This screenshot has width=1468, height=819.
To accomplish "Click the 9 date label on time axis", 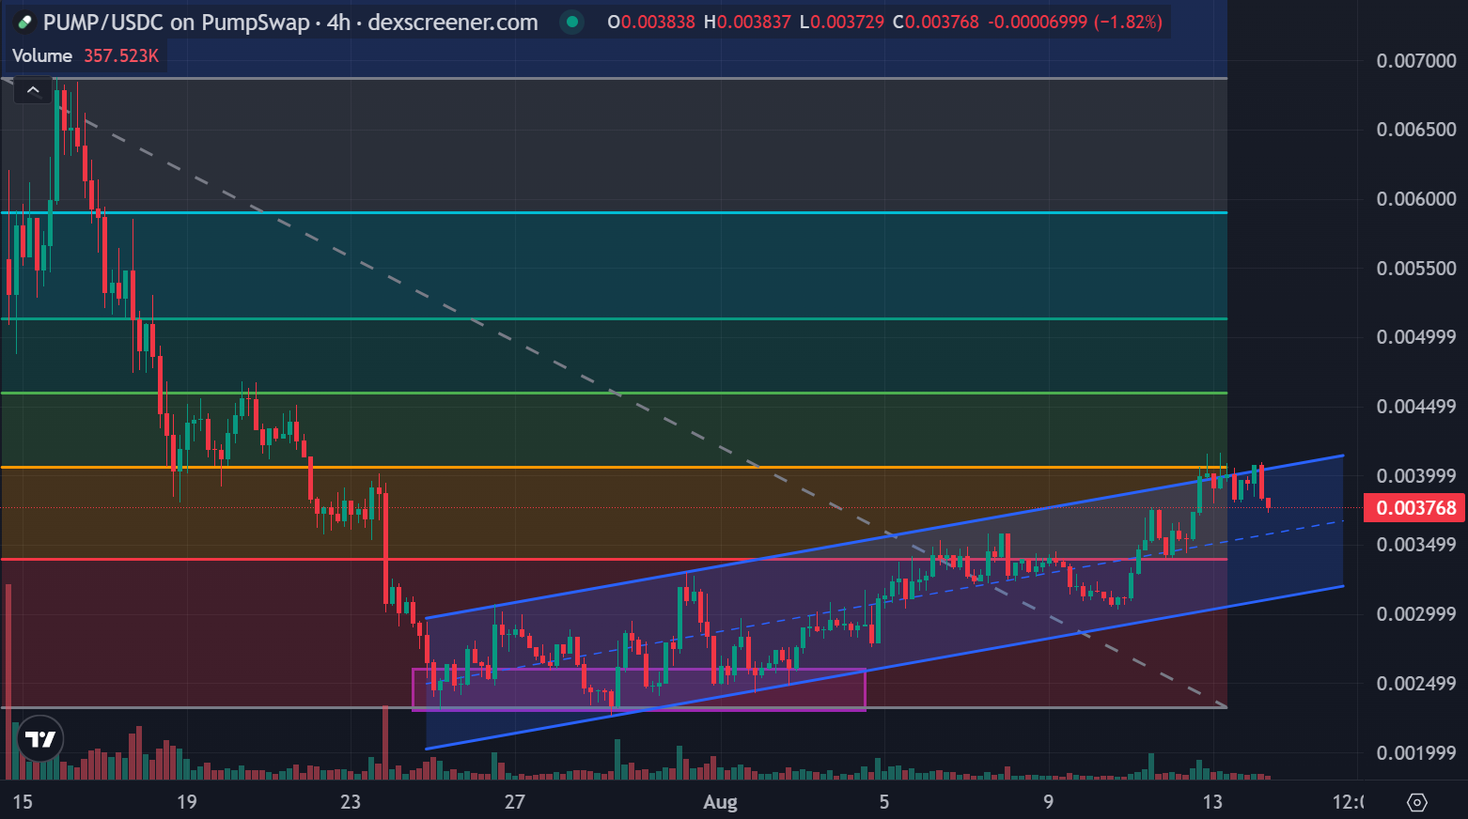I will pyautogui.click(x=1048, y=802).
